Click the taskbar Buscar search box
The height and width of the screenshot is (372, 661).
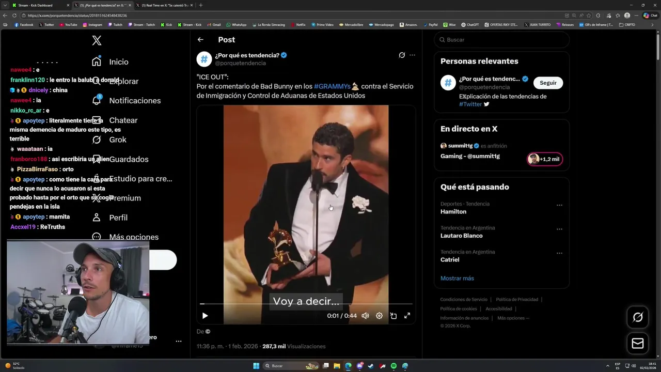tap(291, 366)
